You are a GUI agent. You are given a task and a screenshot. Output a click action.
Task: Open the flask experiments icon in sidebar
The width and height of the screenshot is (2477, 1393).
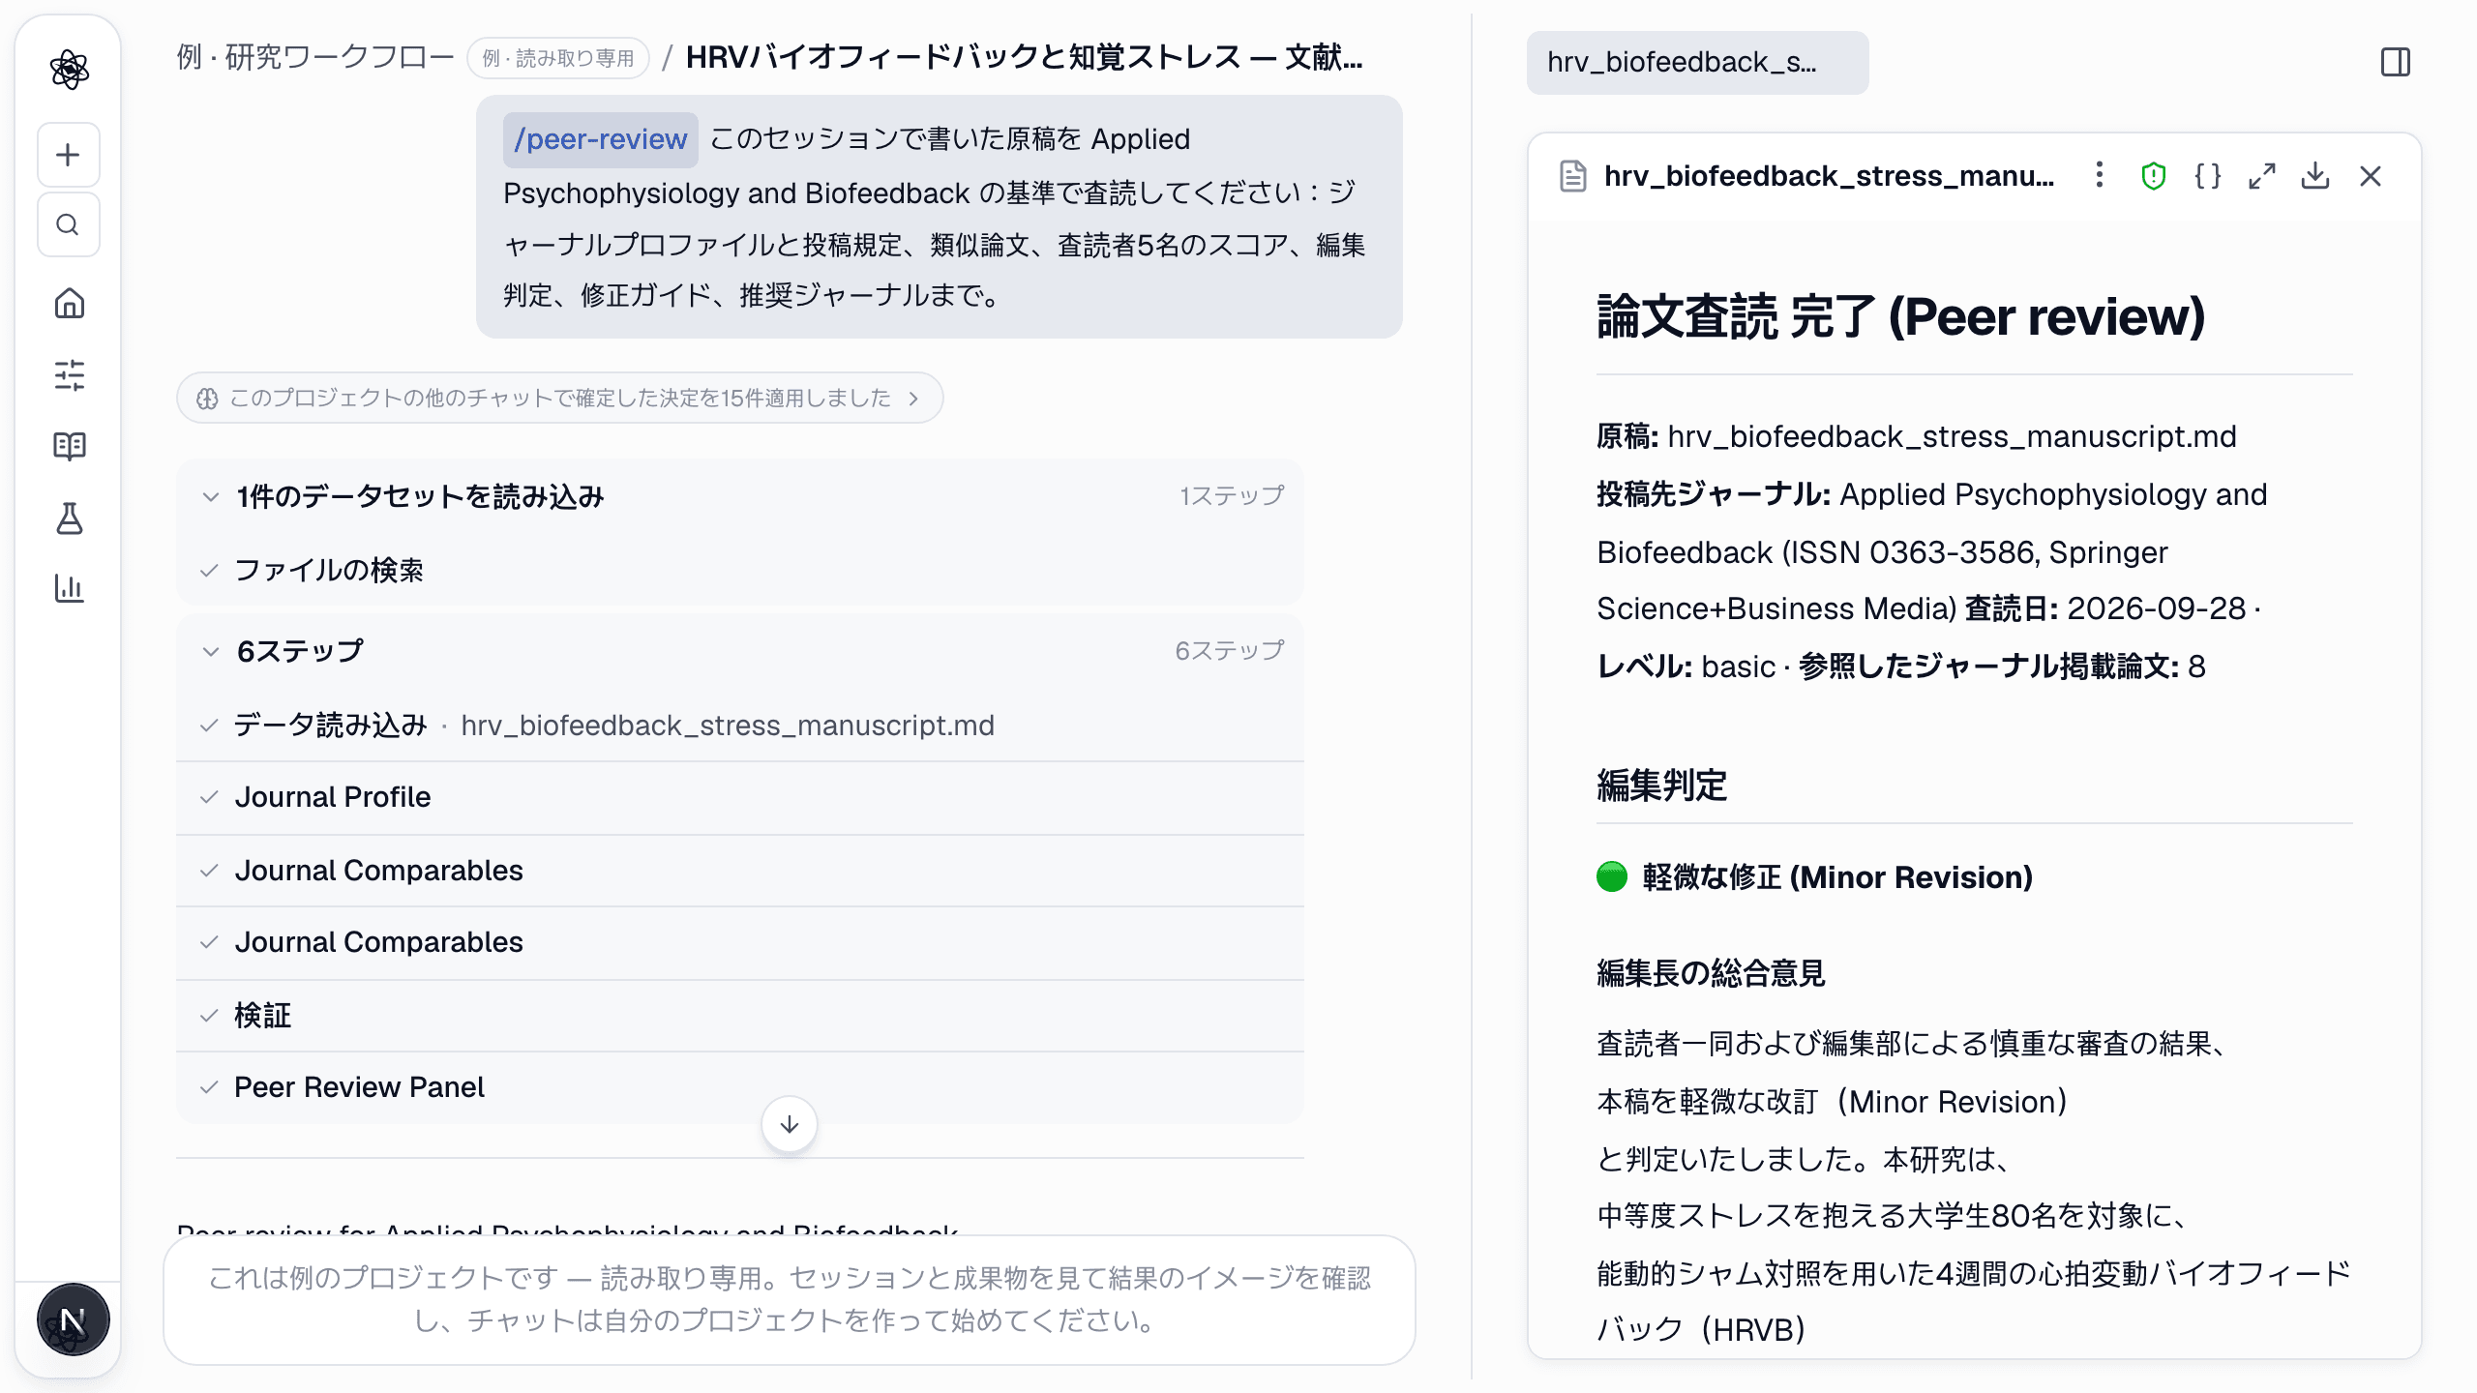point(69,518)
